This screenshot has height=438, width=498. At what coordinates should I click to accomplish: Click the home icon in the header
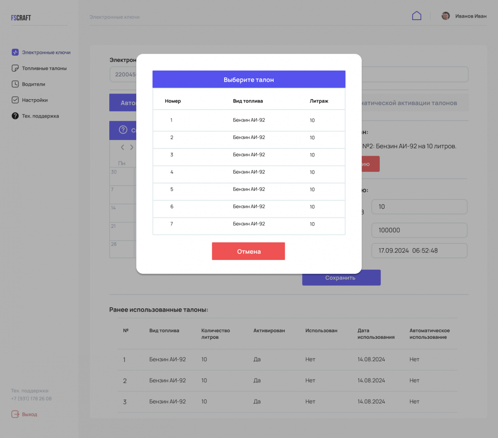(417, 16)
